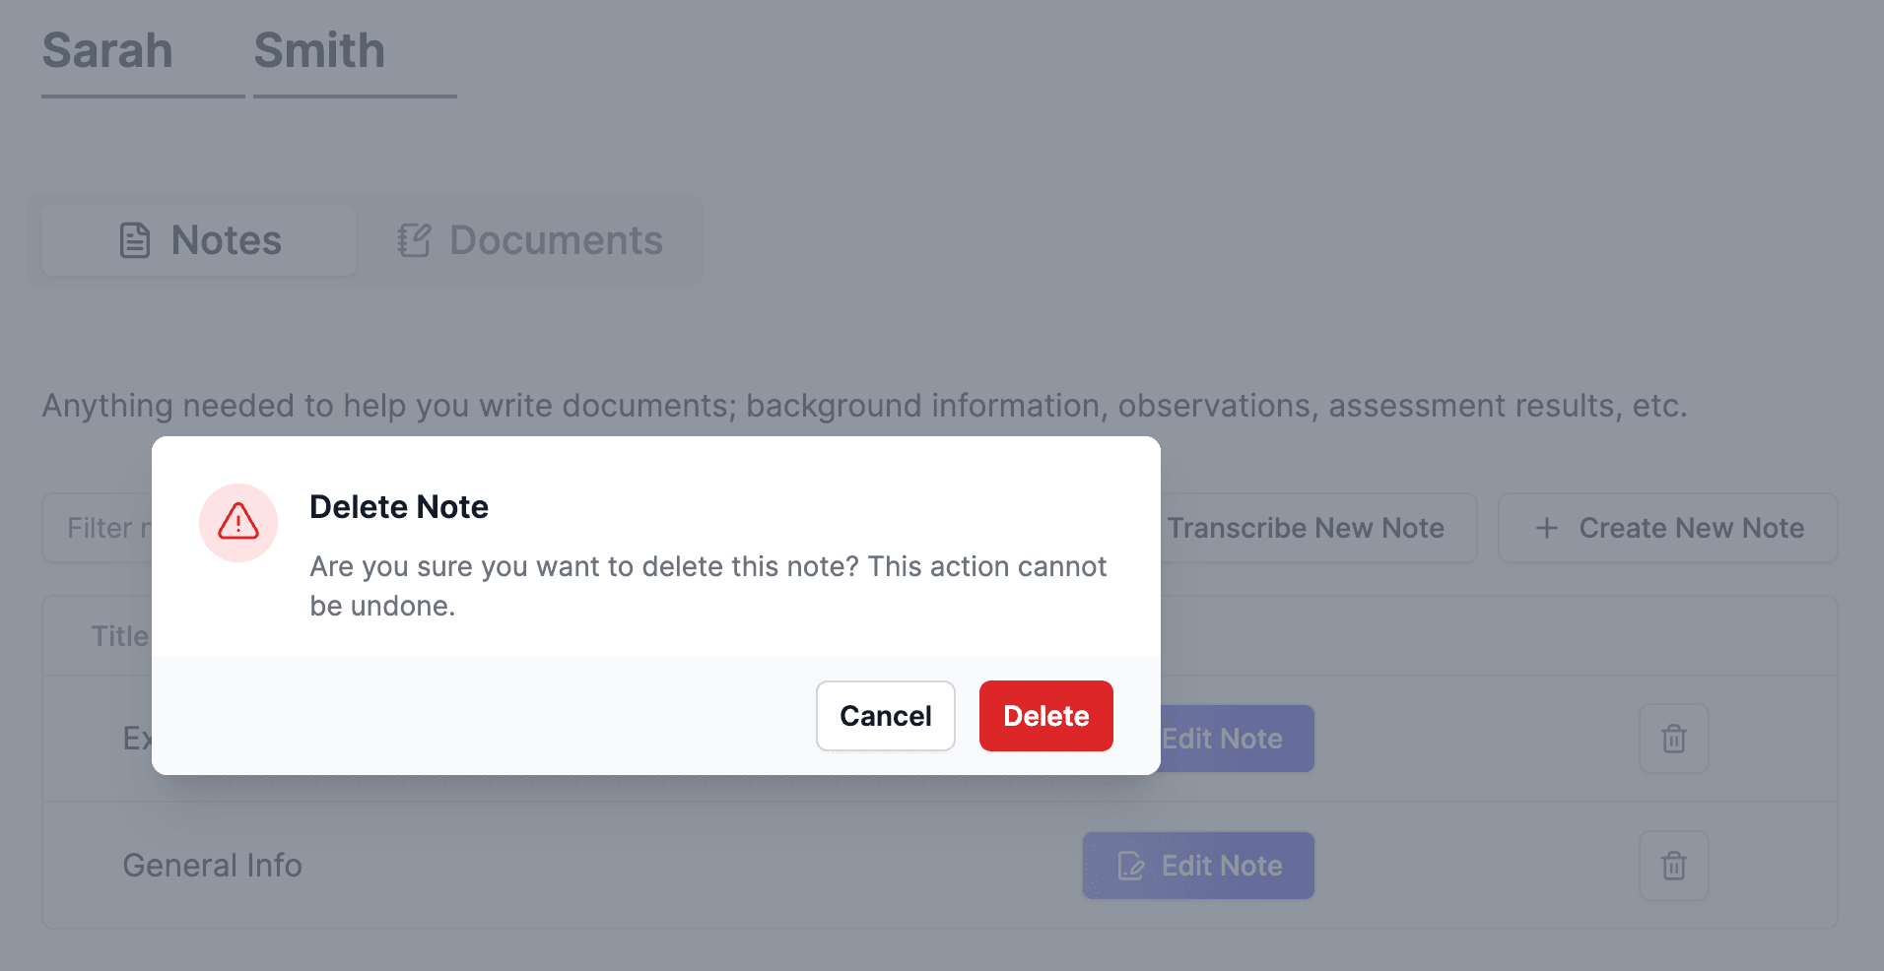Viewport: 1884px width, 971px height.
Task: Click Edit Note for the General Info note
Action: (x=1198, y=866)
